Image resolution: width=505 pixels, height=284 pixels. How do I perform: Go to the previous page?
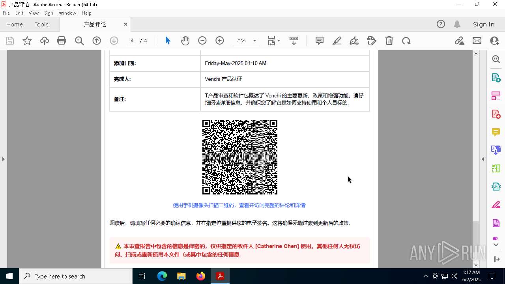[97, 41]
